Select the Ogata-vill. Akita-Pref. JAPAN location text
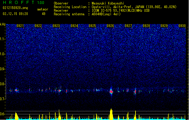Image resolution: width=189 pixels, height=120 pixels. (x=134, y=7)
